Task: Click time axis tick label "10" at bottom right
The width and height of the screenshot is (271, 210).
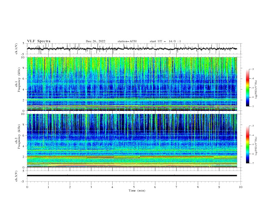Action: click(241, 187)
